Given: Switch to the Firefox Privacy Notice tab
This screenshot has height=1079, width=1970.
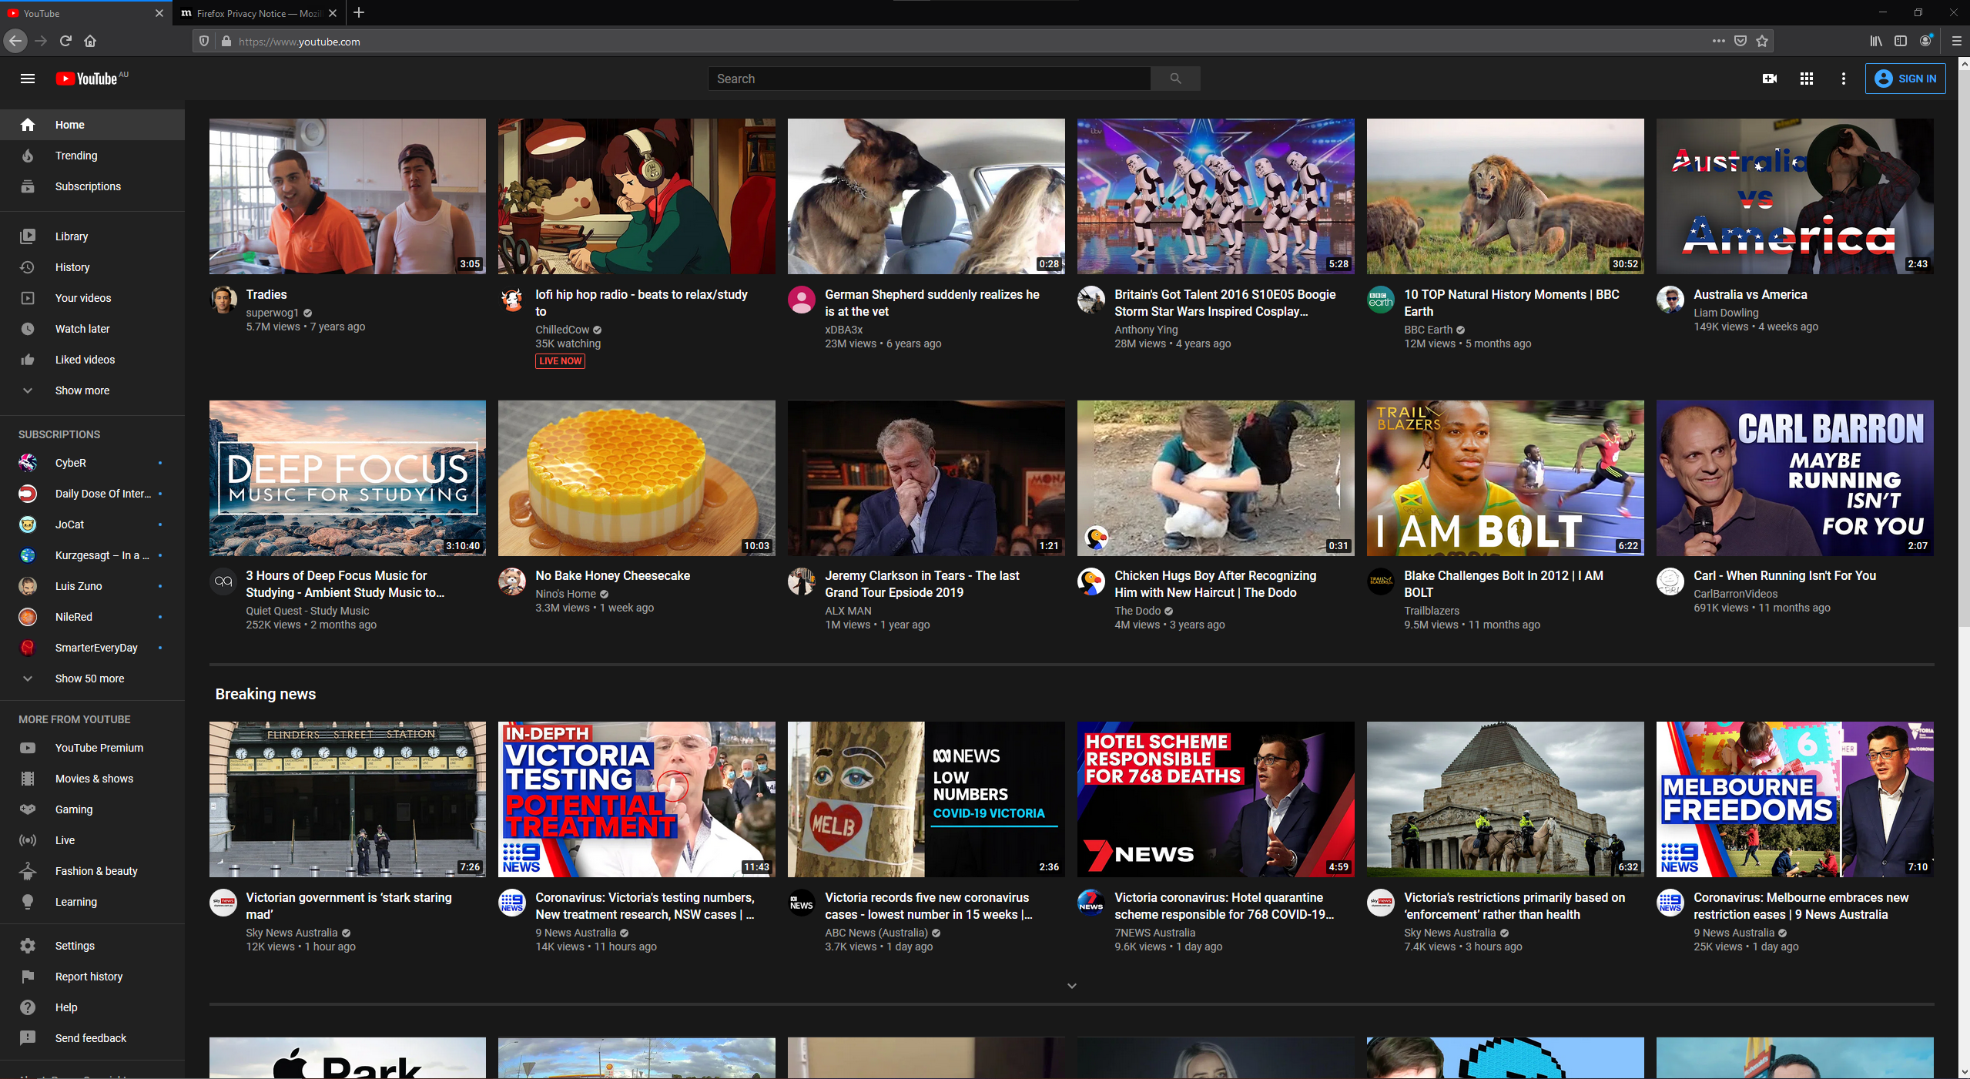Looking at the screenshot, I should pos(260,13).
